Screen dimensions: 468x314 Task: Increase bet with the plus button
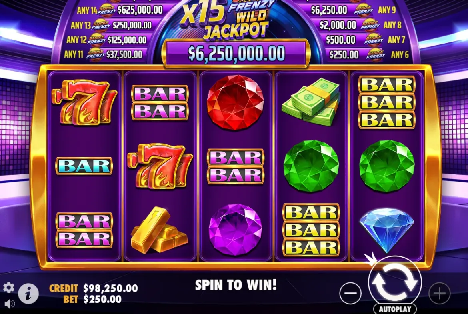tap(439, 293)
